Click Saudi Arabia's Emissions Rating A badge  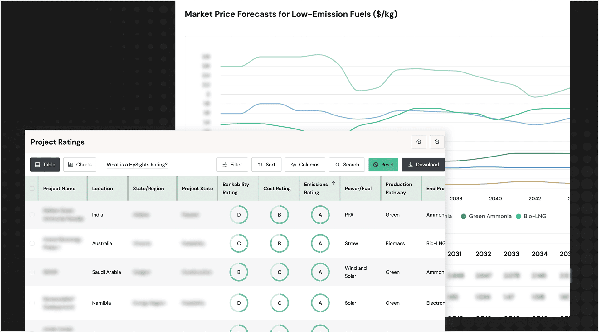click(320, 272)
